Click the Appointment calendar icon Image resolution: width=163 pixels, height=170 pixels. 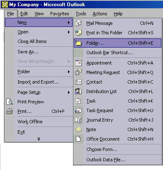[x=78, y=63]
